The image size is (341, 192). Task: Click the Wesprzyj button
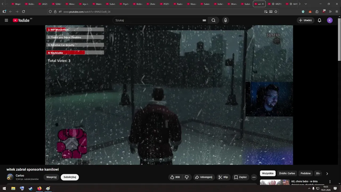[51, 177]
